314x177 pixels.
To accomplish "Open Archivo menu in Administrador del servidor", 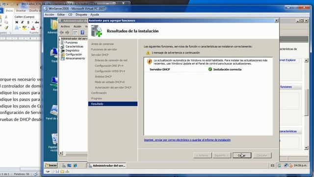I will pyautogui.click(x=65, y=27).
